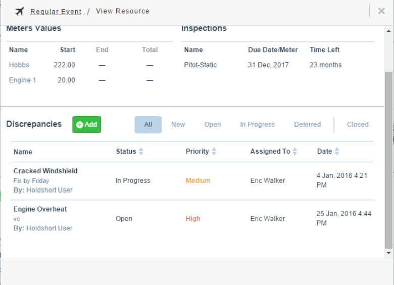The height and width of the screenshot is (285, 394).
Task: Click scrollbar down arrow
Action: click(x=388, y=253)
